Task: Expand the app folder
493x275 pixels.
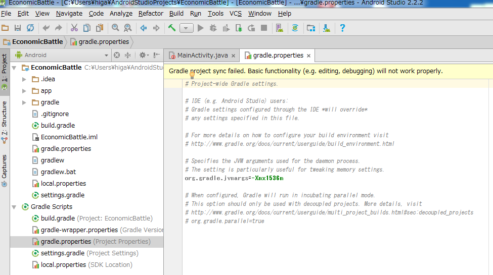Action: 24,91
